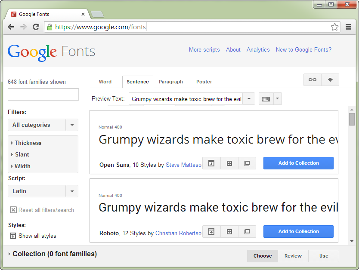Click the Preview Text input field
359x270 pixels.
tap(186, 99)
